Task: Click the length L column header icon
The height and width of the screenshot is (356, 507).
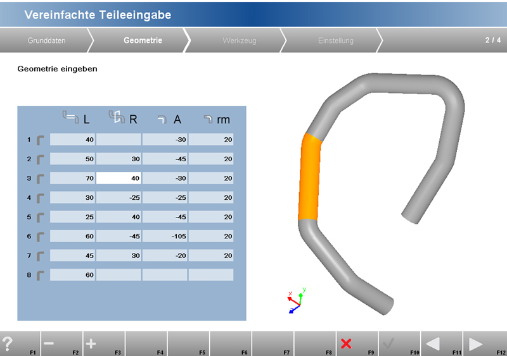Action: [x=70, y=117]
